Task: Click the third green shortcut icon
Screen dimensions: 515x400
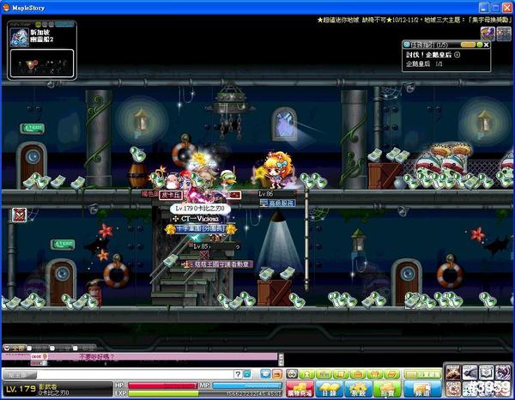Action: coord(341,374)
